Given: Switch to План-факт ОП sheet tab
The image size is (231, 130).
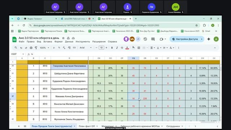Looking at the screenshot, I should coord(87,126).
